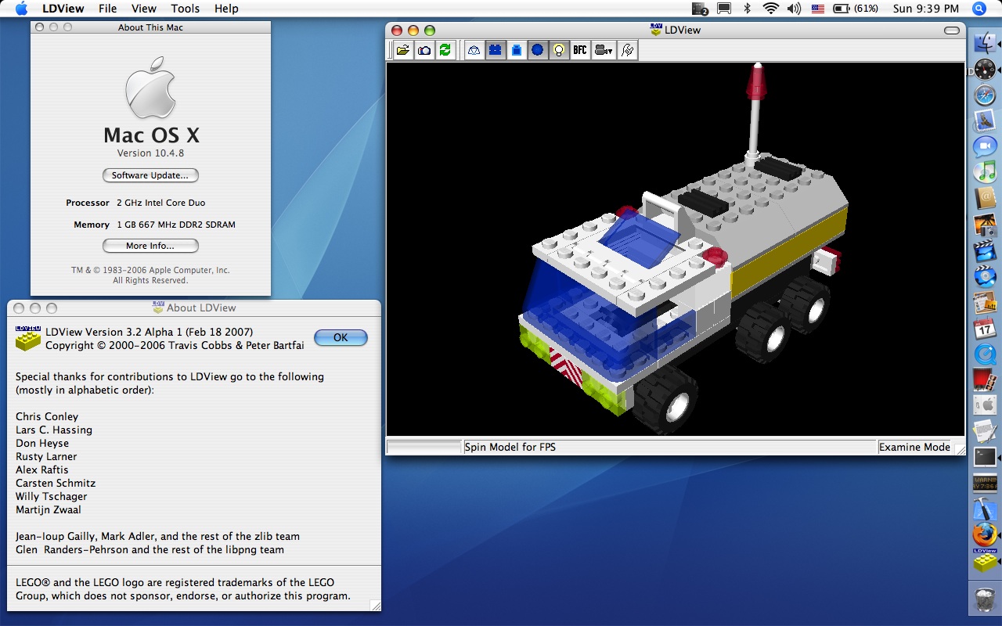1002x626 pixels.
Task: Click the Bluetooth menu bar icon
Action: coord(747,9)
